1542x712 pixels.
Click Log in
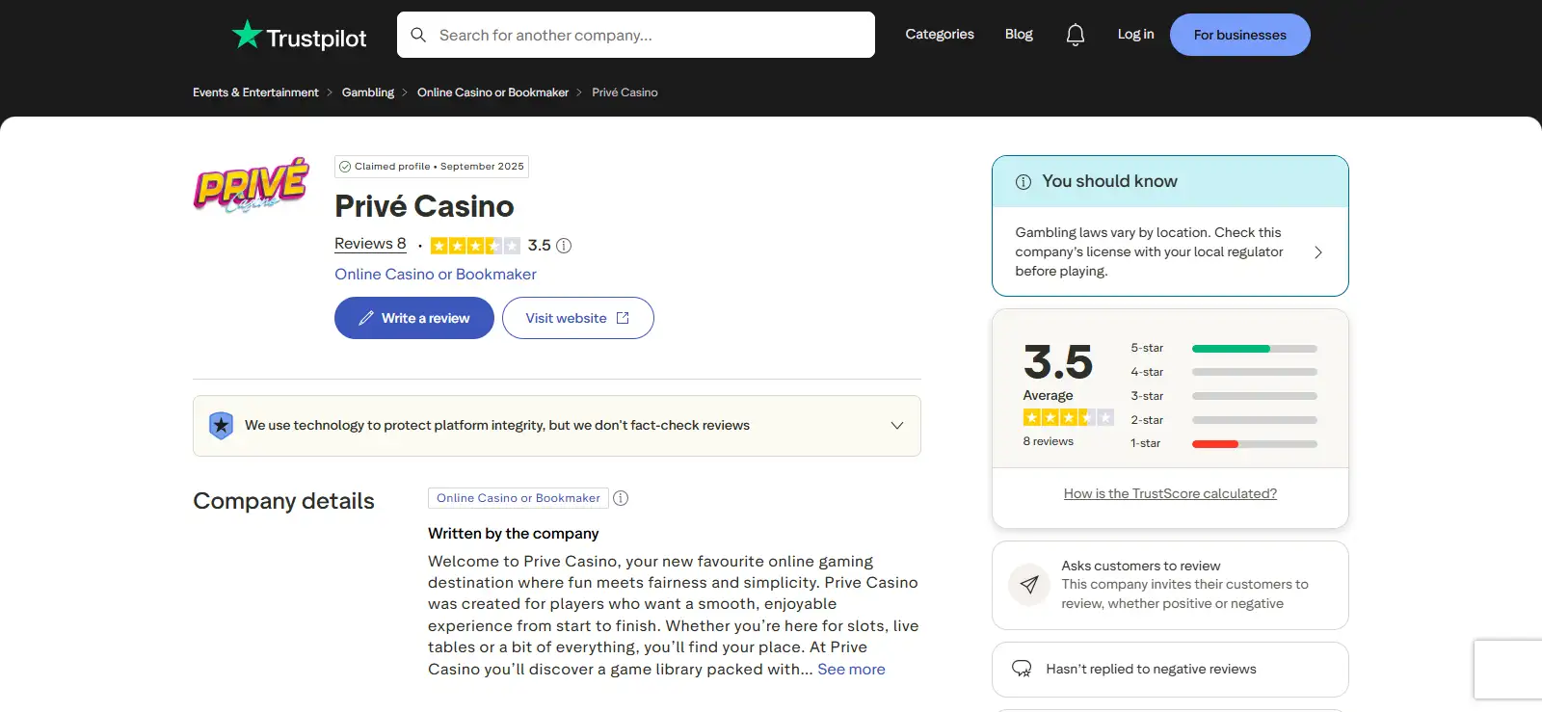(x=1135, y=34)
